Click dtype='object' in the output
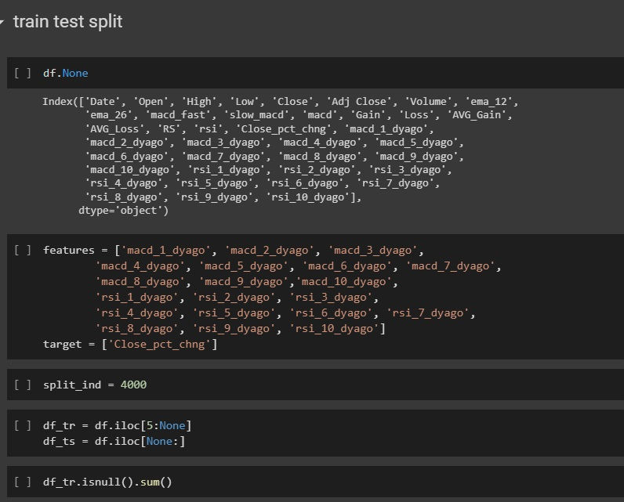Viewport: 624px width, 502px height. [123, 211]
